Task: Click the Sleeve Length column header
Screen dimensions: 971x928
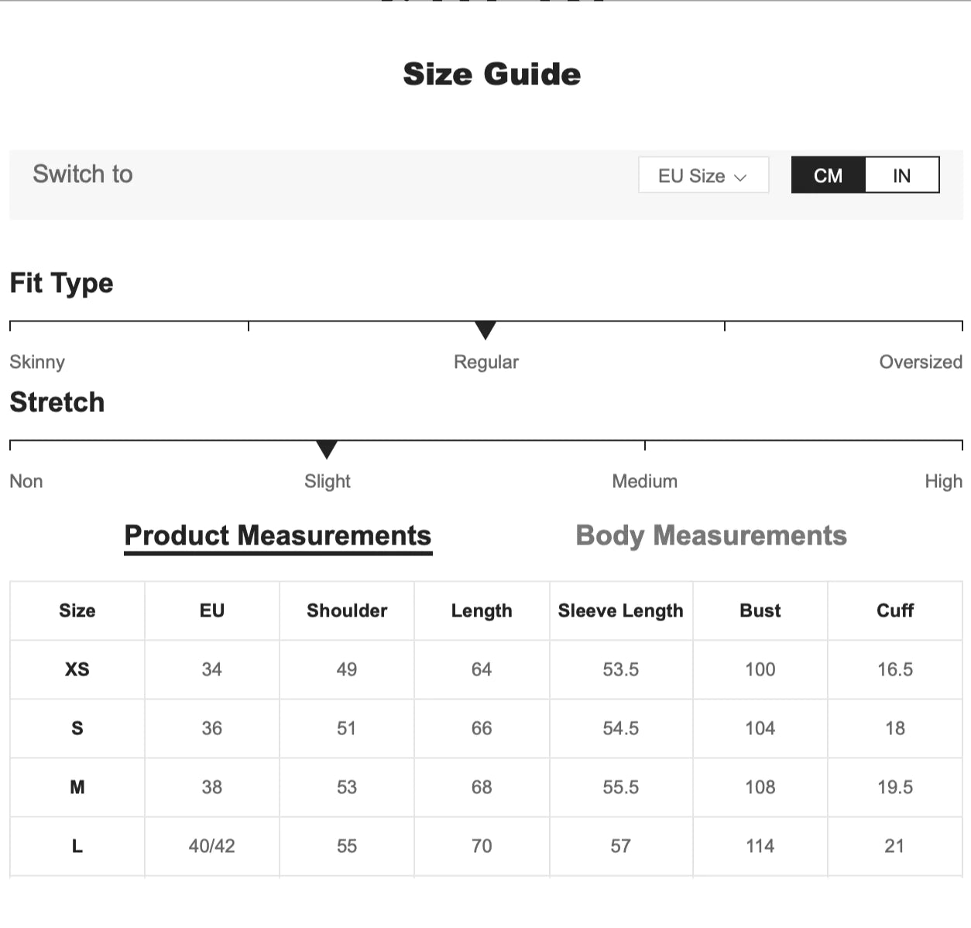Action: [x=620, y=610]
